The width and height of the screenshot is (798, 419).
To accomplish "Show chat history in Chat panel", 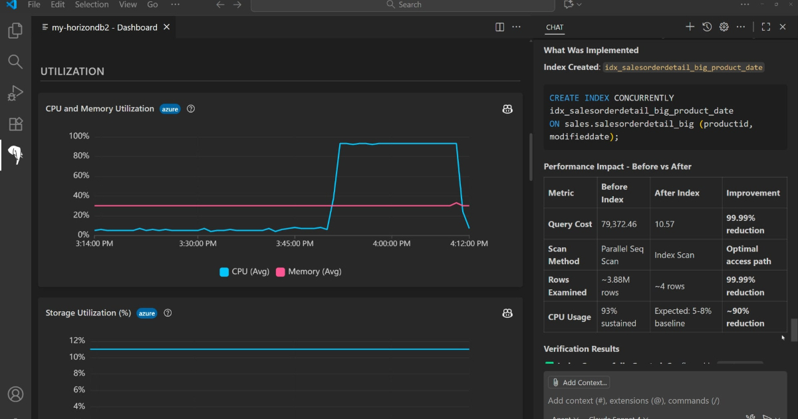I will coord(707,27).
